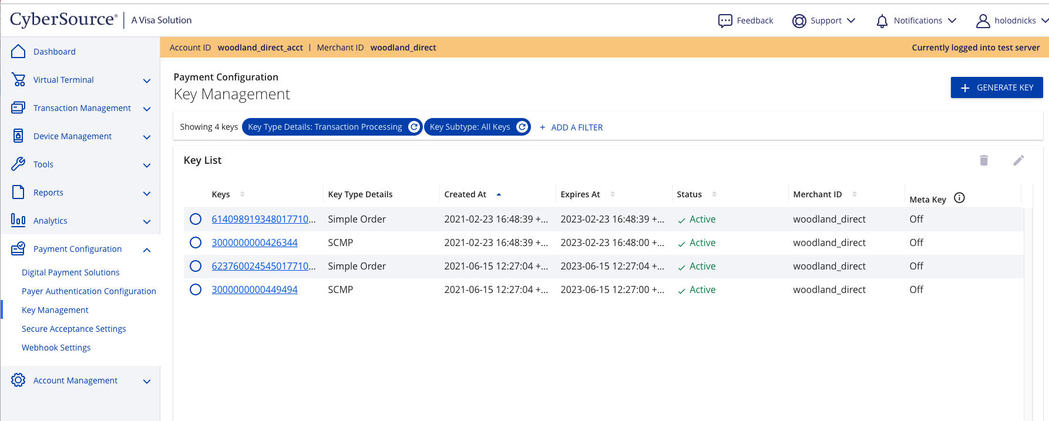This screenshot has height=421, width=1049.
Task: Open Payer Authentication Configuration
Action: tap(89, 291)
